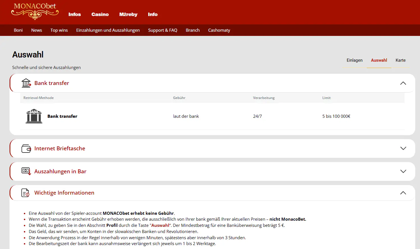Open the Cashomaty link
The image size is (420, 249).
[x=219, y=30]
